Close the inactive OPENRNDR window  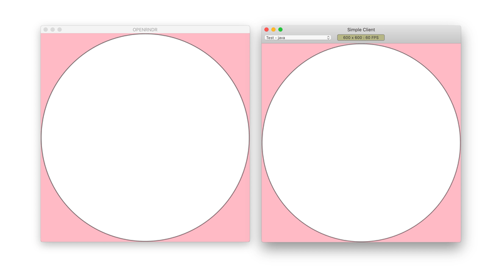click(x=46, y=29)
